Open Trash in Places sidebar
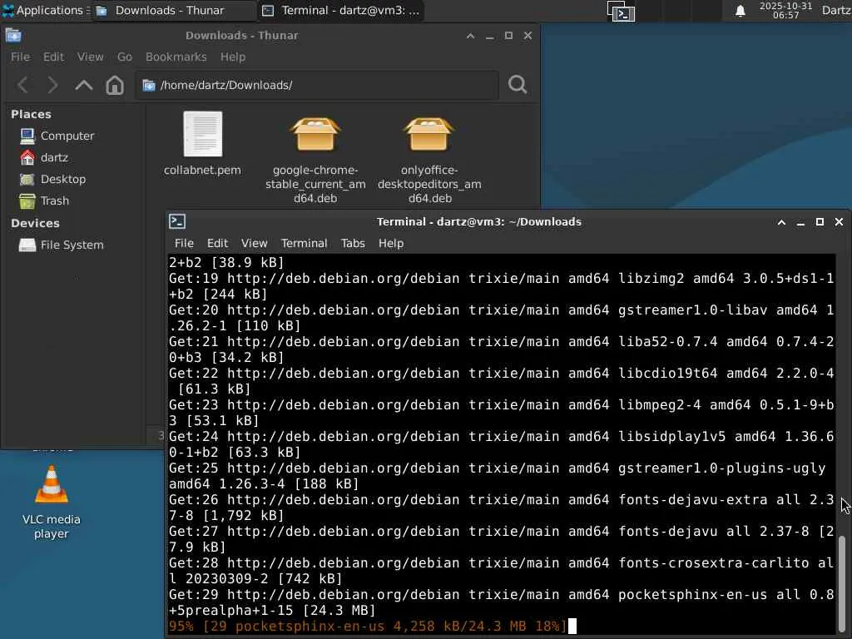Screen dimensions: 852x639 [x=44, y=201]
